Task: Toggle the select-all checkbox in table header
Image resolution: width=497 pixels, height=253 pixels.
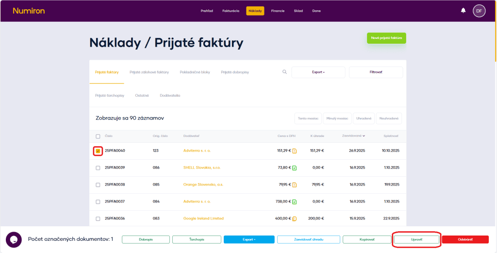Action: point(98,136)
